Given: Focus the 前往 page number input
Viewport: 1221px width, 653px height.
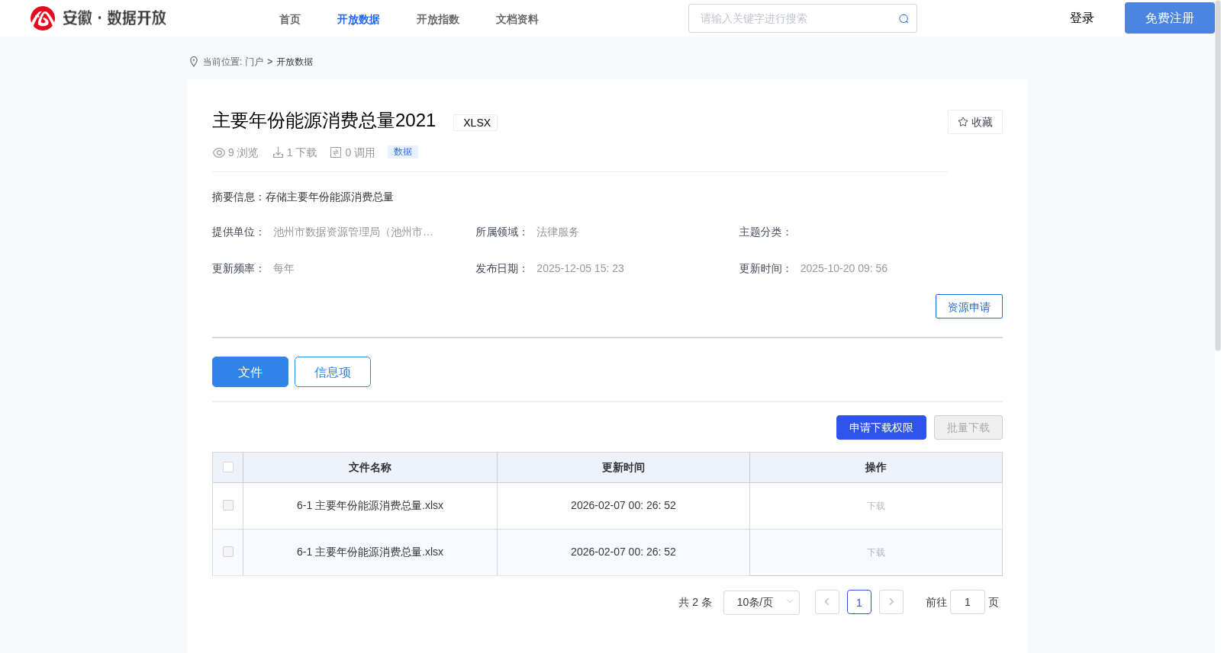Looking at the screenshot, I should pos(968,602).
